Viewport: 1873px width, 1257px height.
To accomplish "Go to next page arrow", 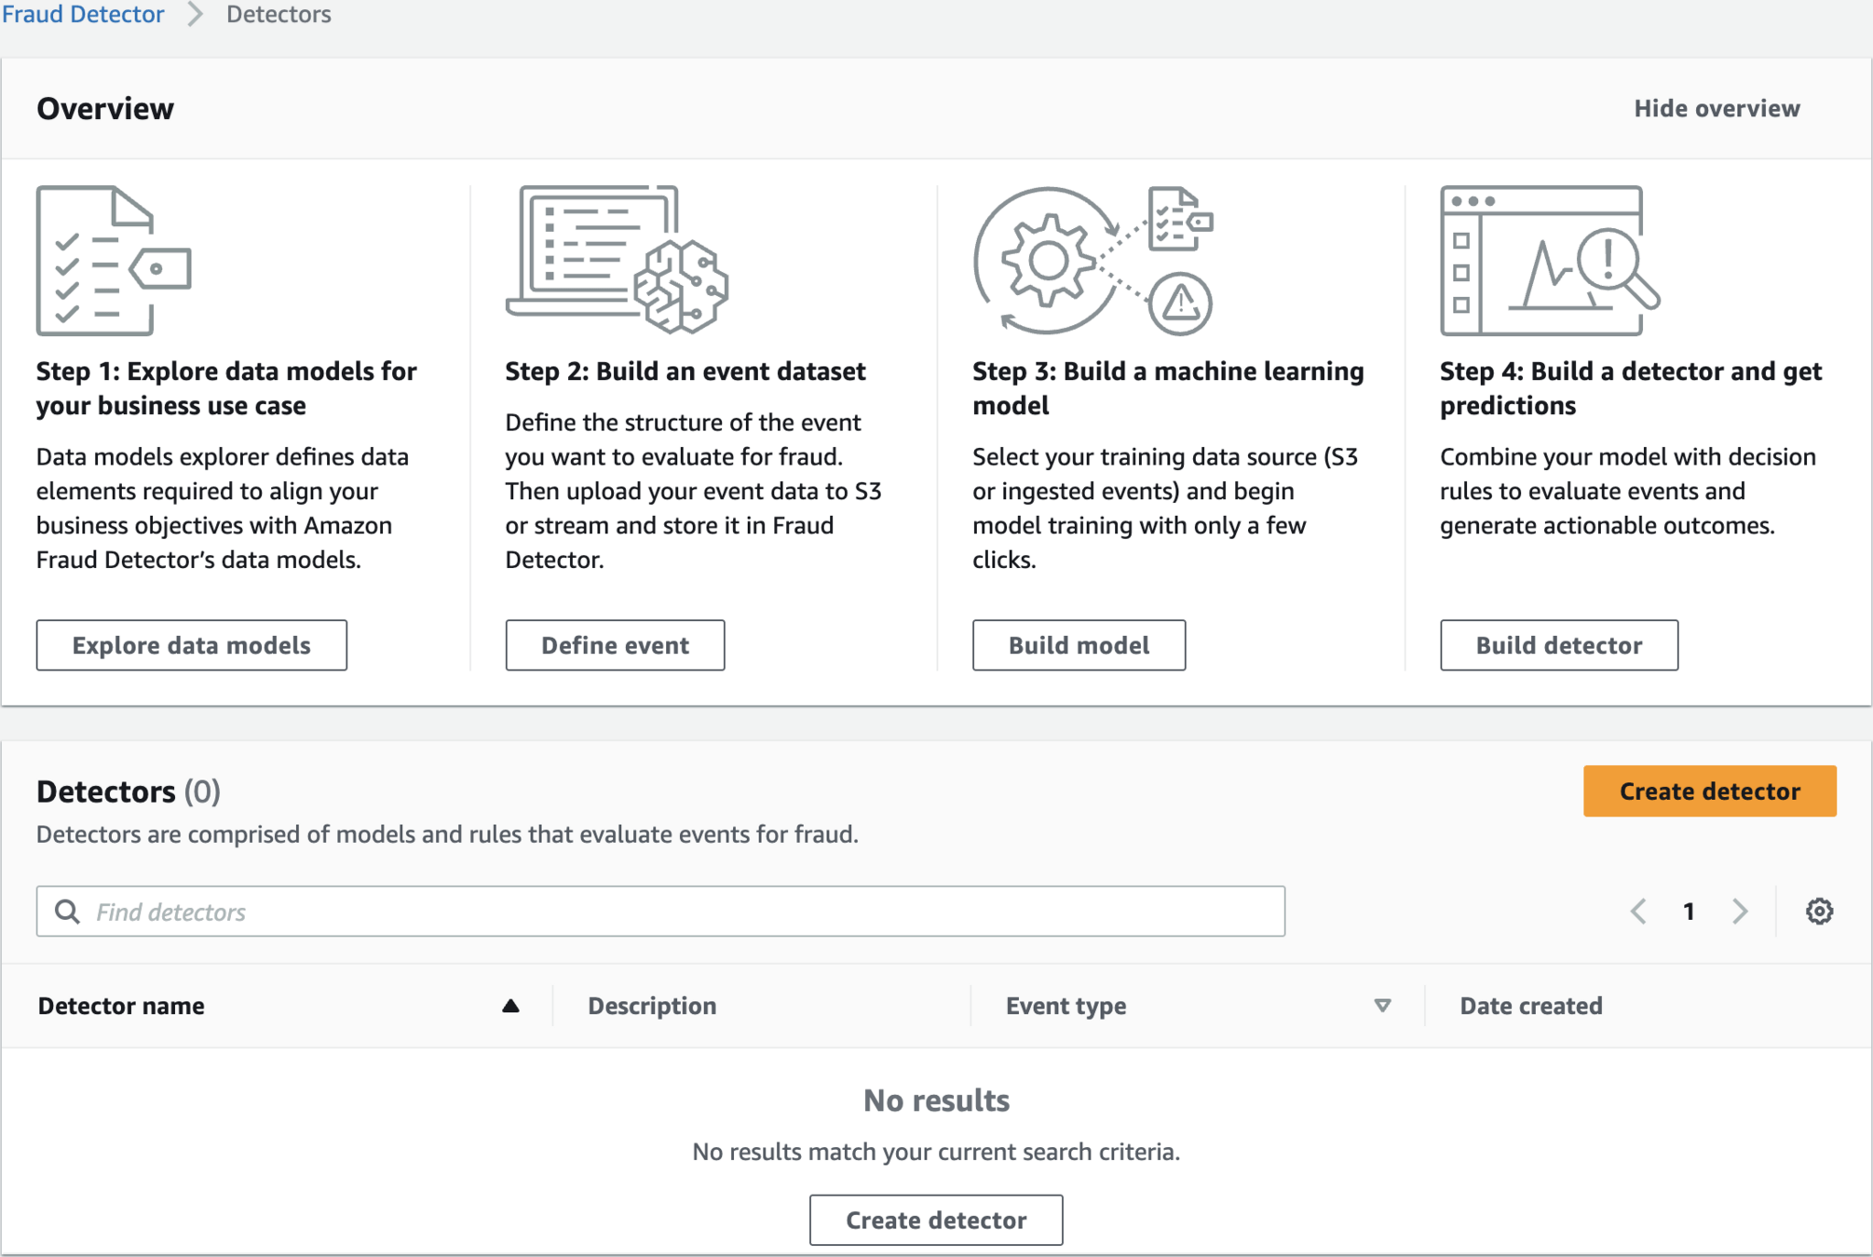I will pyautogui.click(x=1739, y=911).
